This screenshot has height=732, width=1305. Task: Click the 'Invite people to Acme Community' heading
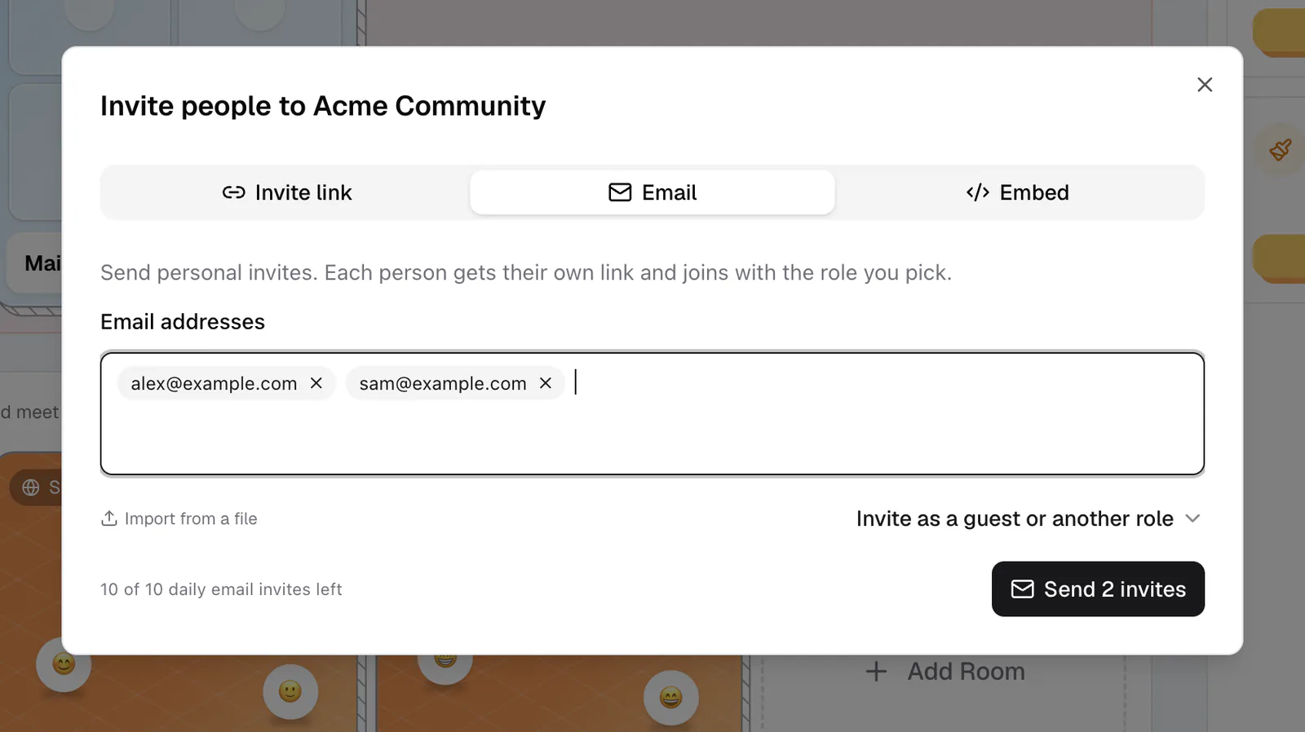(x=323, y=106)
